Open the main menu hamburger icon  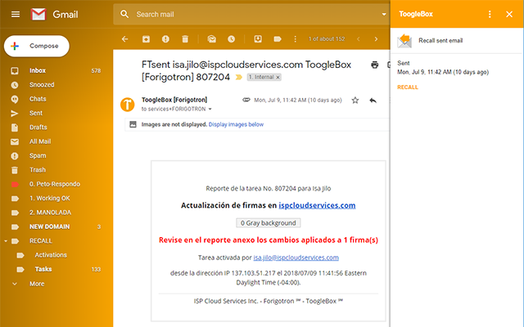(x=16, y=15)
